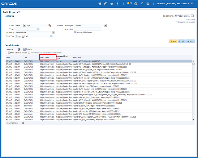
Task: Open INTERNAL_AUDITOR_OPERATIONS user menu
Action: point(173,4)
